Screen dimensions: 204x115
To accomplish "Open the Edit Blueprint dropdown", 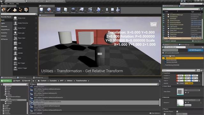I will coord(195,50).
